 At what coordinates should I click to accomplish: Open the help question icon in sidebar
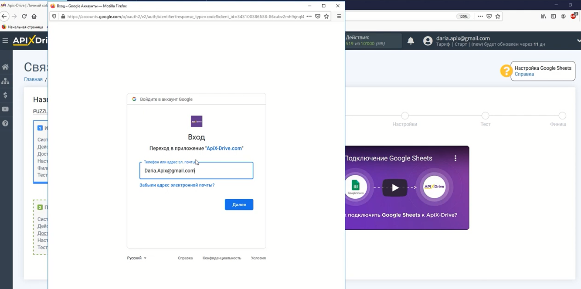click(x=5, y=123)
